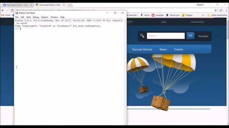Open the Options menu in IDLE
229x128 pixels.
point(44,17)
